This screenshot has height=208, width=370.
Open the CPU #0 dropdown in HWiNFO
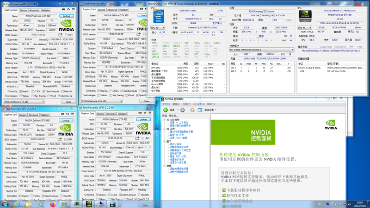[158, 28]
